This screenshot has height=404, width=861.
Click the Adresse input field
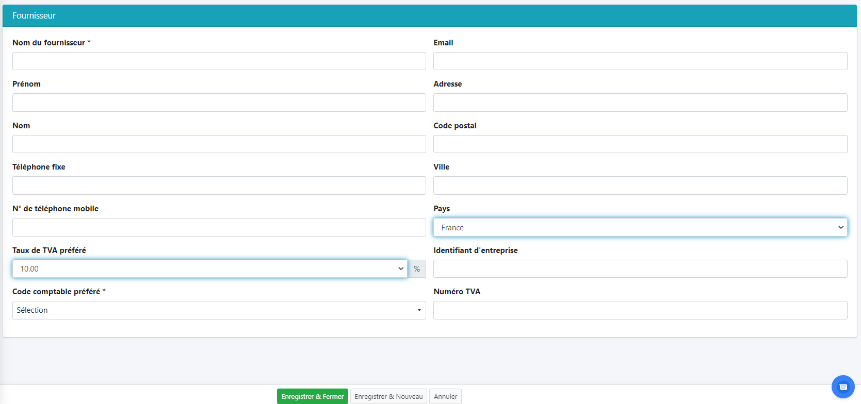640,103
